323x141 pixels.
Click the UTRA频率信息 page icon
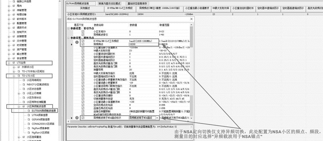29,115
